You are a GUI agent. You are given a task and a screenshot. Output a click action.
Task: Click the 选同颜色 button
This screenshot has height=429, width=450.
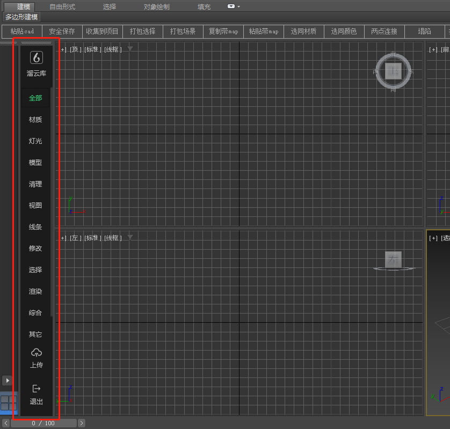(344, 31)
